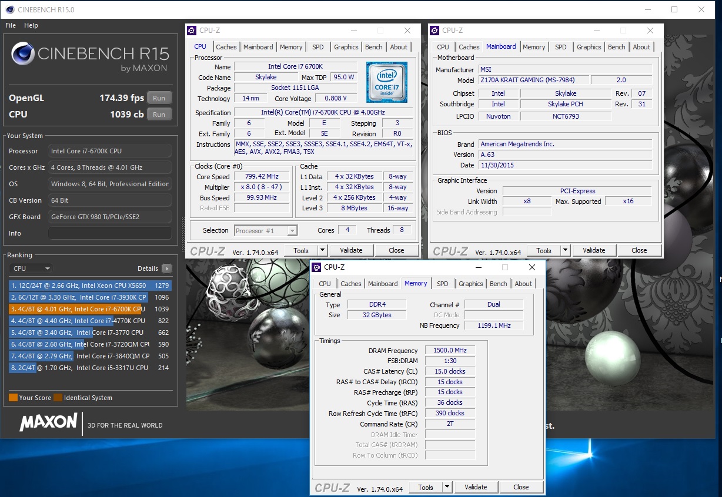The width and height of the screenshot is (722, 497).
Task: Switch to Graphics tab in the CPU window
Action: (346, 47)
